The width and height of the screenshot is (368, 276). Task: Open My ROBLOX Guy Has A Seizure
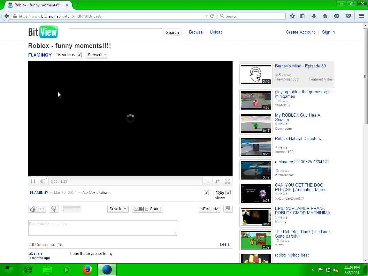(x=298, y=117)
